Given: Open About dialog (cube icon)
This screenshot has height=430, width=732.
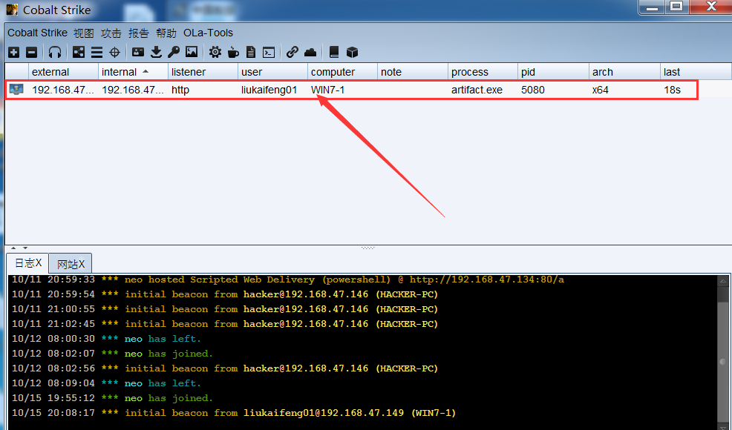Looking at the screenshot, I should point(352,52).
